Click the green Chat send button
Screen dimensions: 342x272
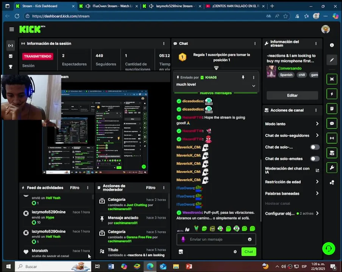(249, 252)
